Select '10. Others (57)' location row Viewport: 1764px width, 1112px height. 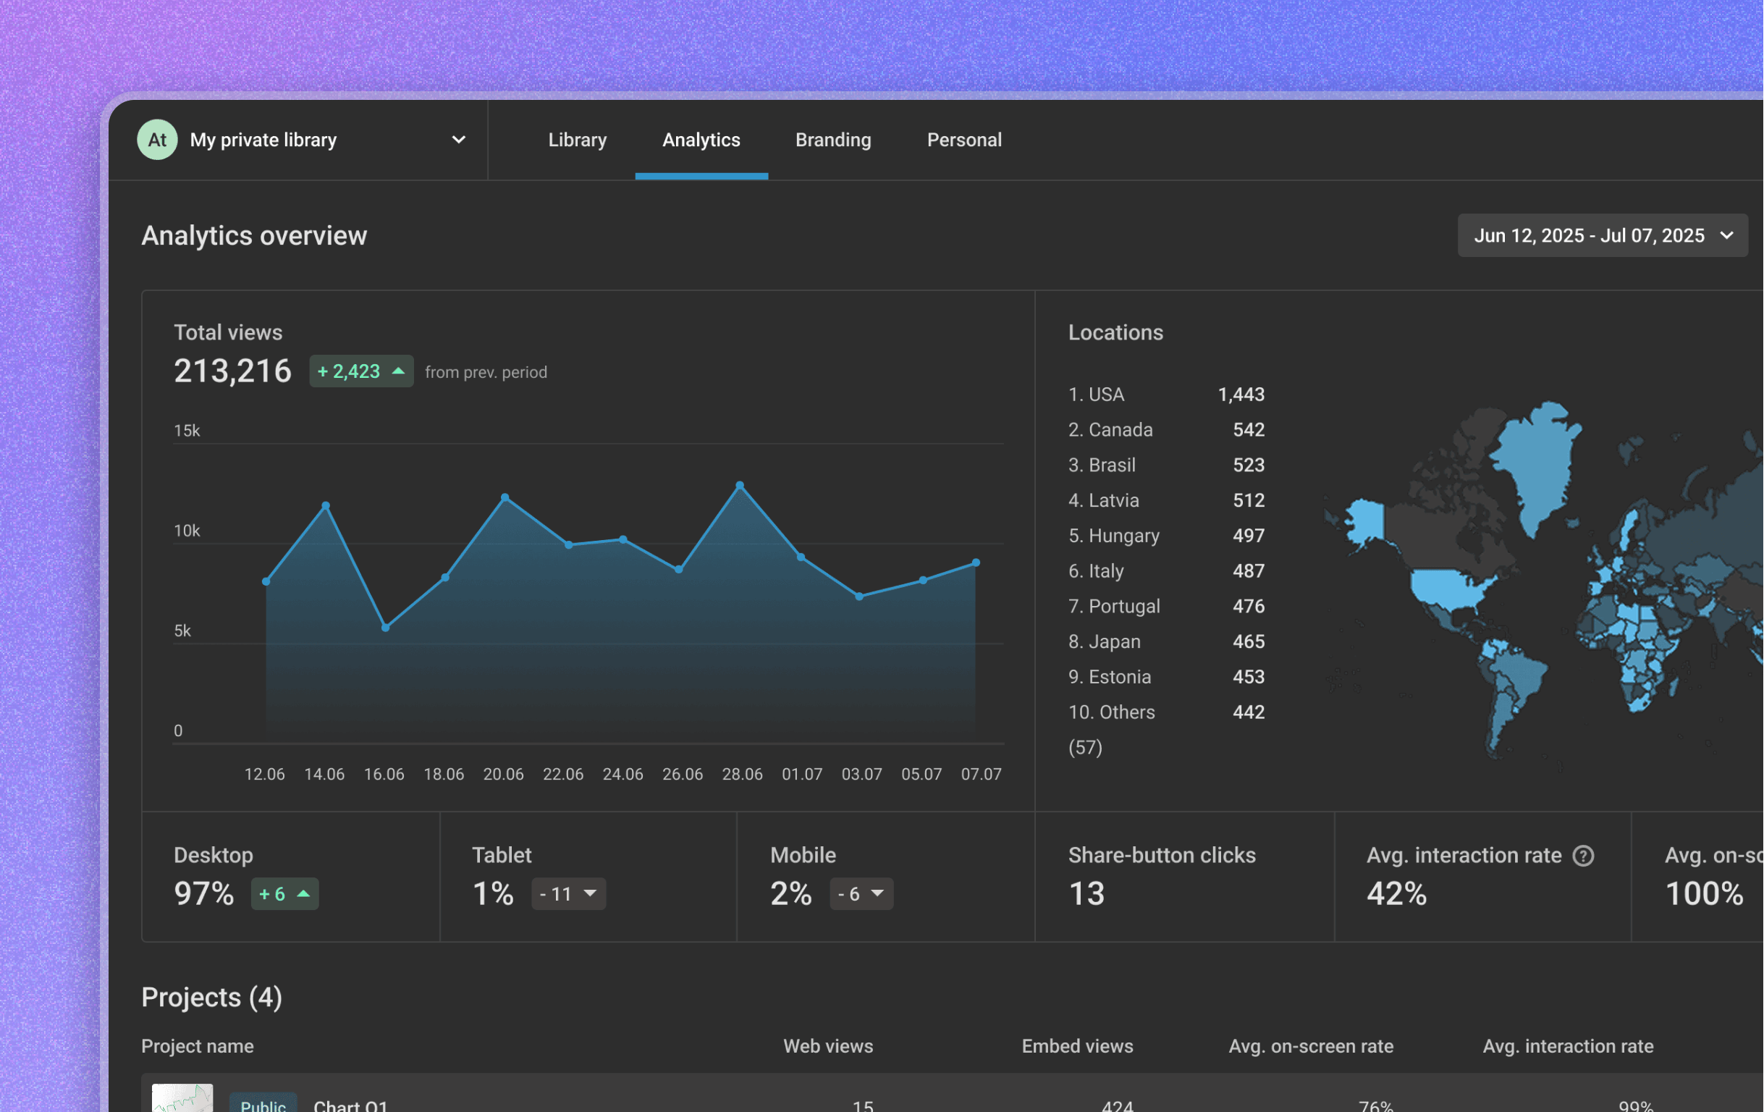tap(1166, 729)
